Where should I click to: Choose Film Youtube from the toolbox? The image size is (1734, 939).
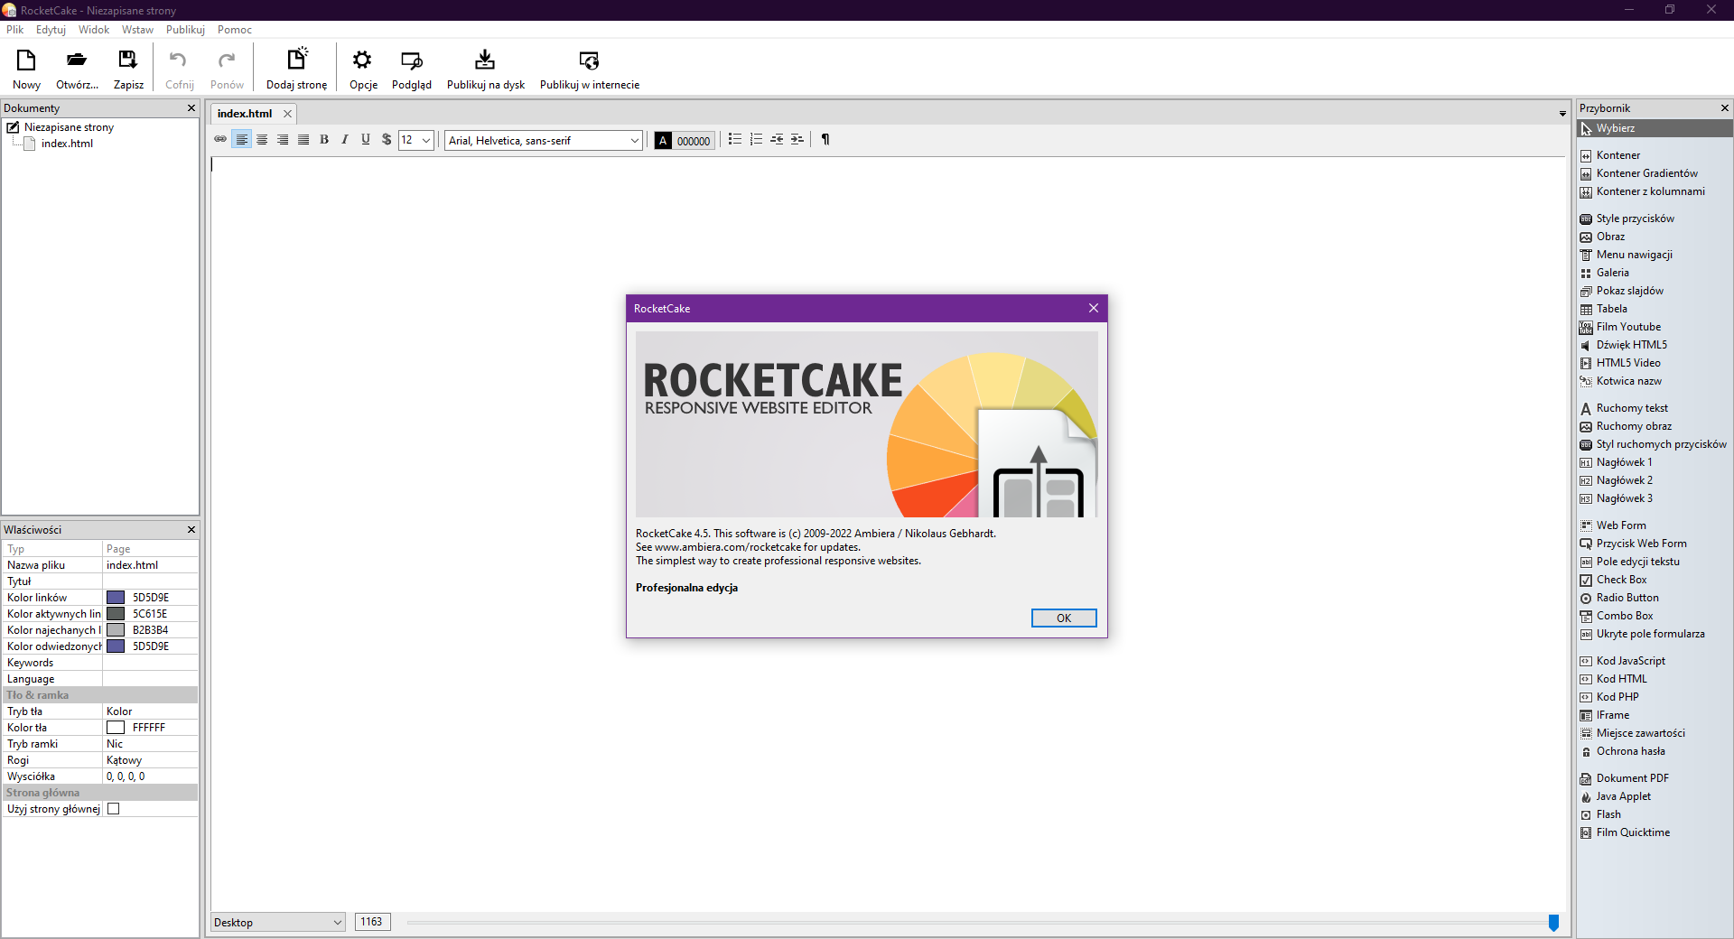[x=1628, y=327]
